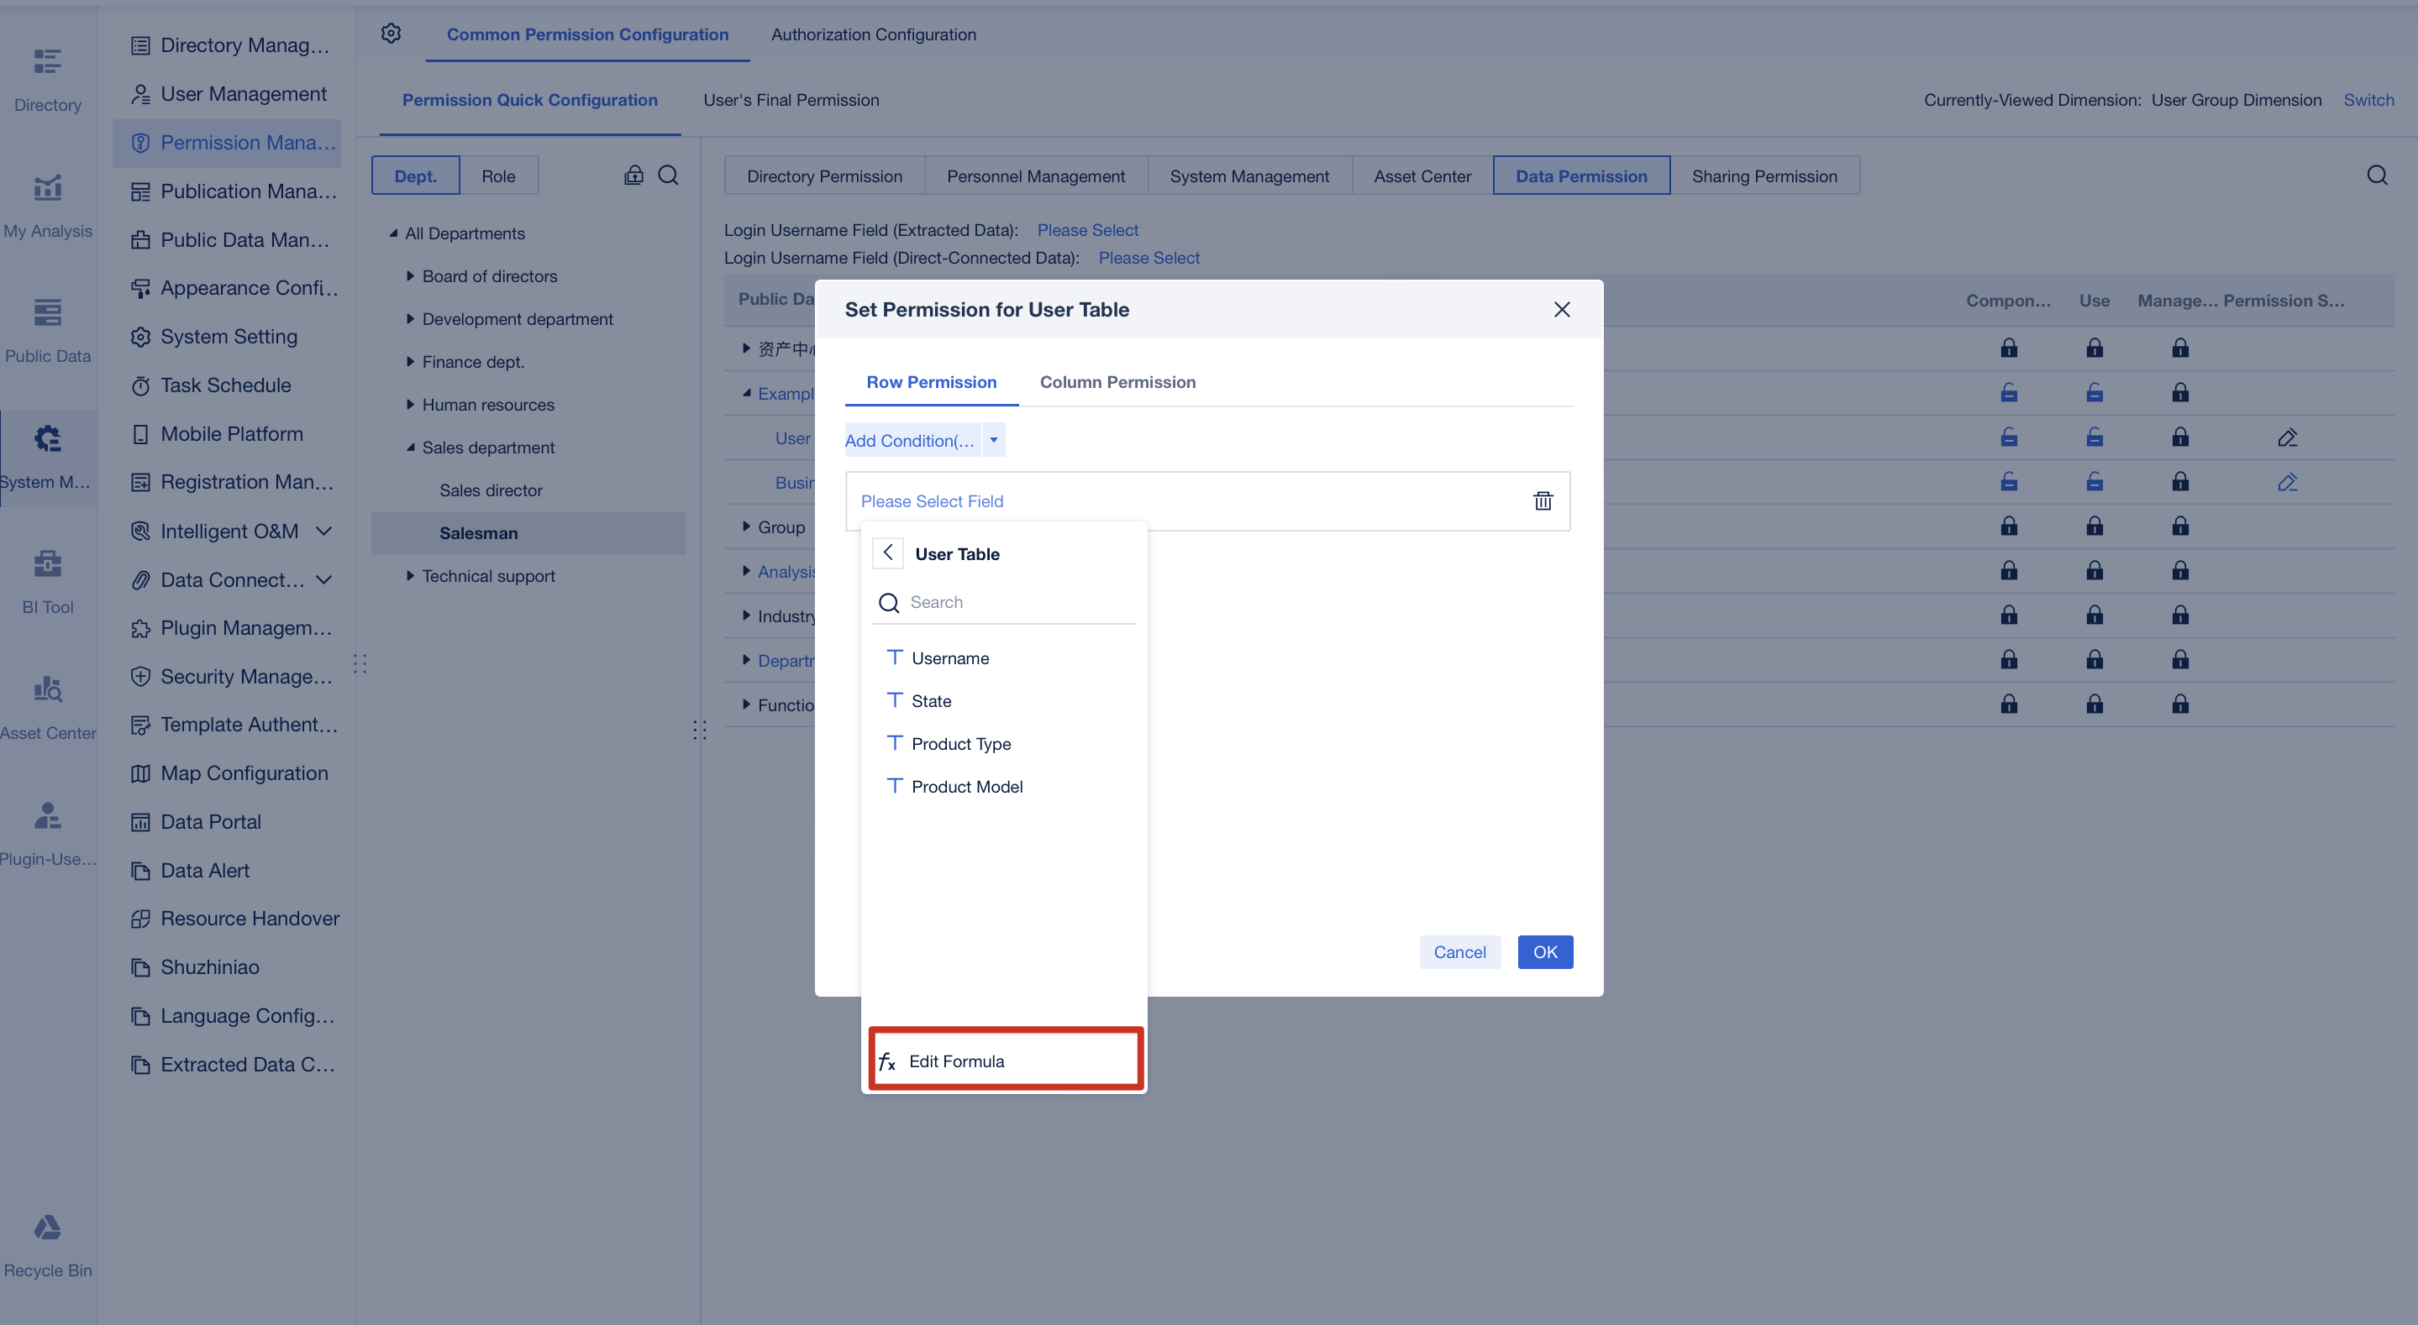Toggle the Manage lock for the Function row

coord(2179,704)
